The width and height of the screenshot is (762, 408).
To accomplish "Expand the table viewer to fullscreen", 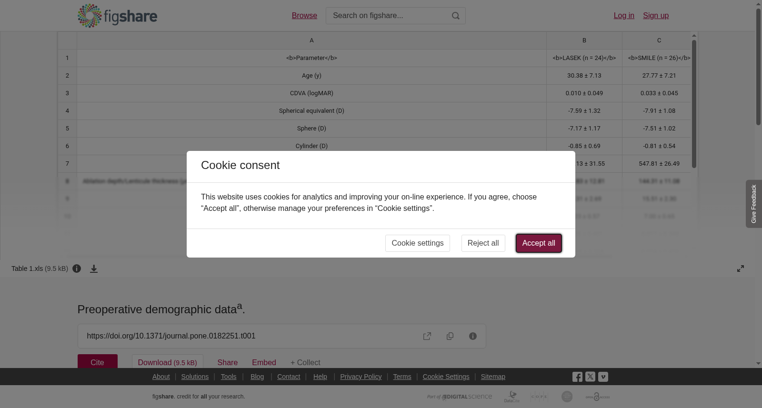I will click(741, 269).
